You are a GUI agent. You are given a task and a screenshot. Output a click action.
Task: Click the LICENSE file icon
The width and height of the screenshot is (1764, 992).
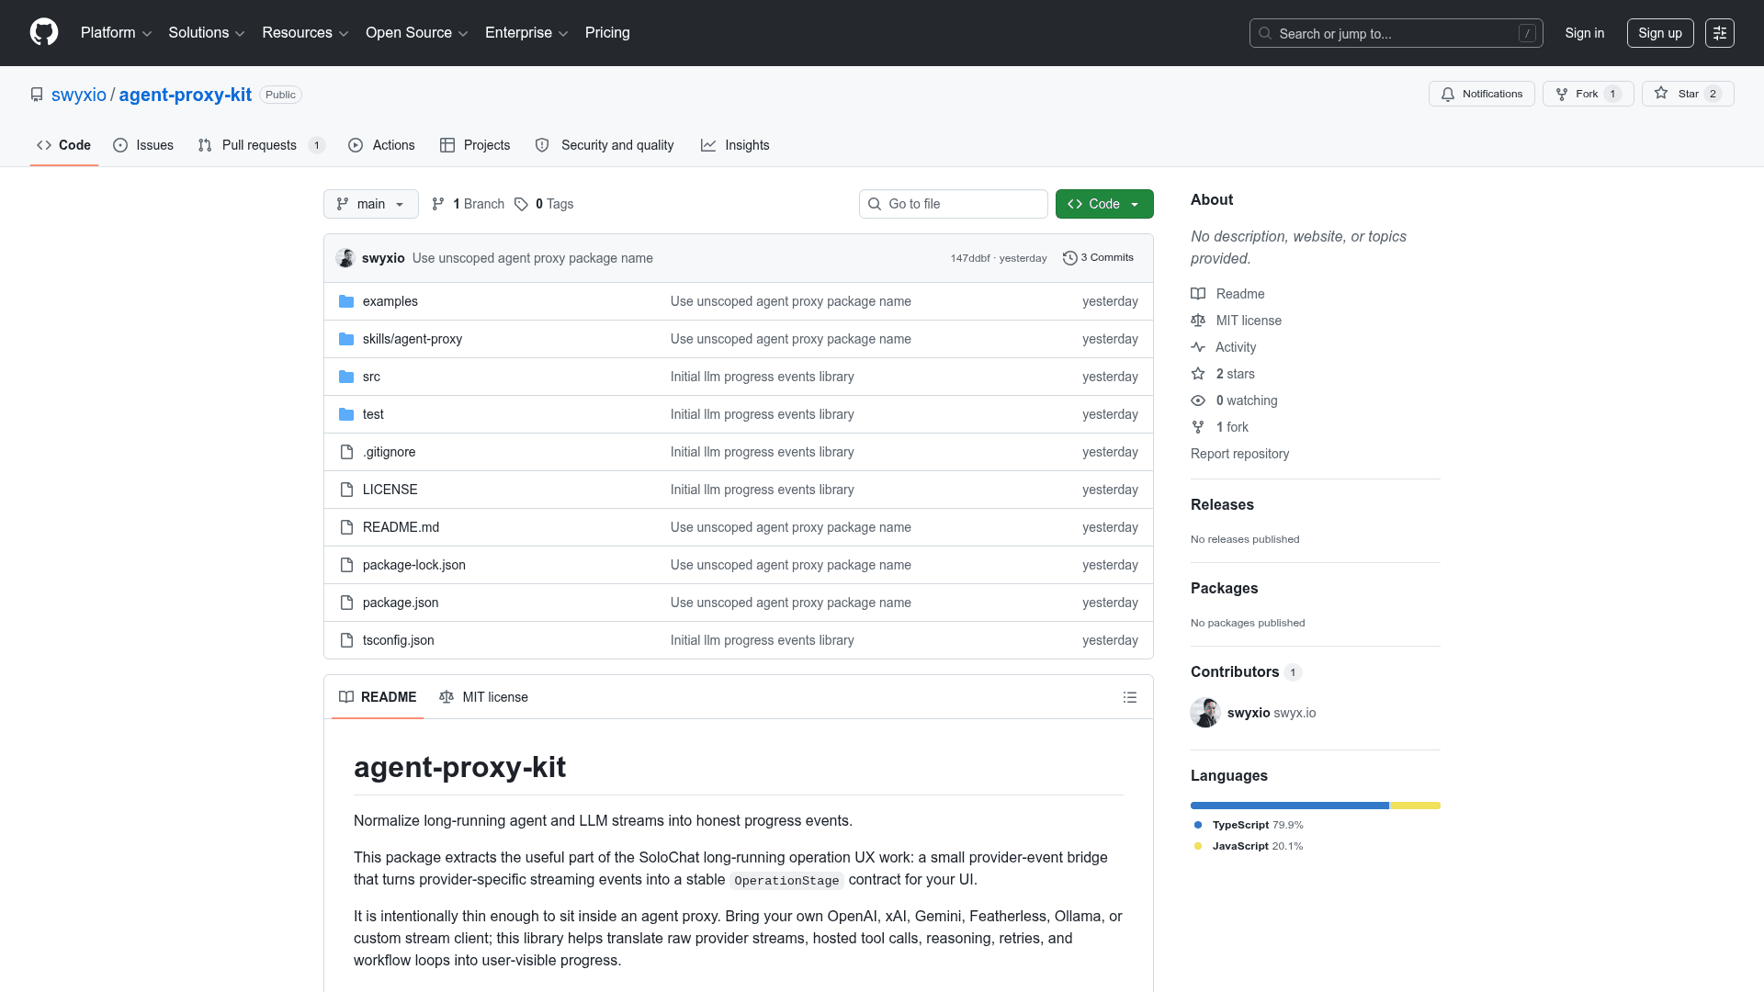coord(346,490)
